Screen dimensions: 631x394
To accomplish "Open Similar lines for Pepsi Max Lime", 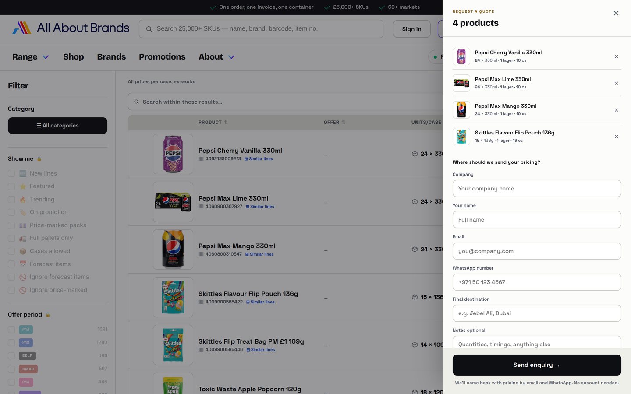I will point(260,207).
